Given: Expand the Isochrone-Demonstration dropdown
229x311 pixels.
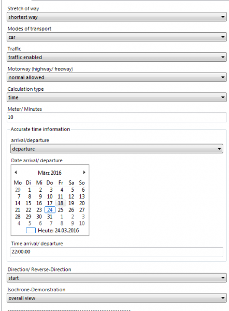Looking at the screenshot, I should pos(117,298).
